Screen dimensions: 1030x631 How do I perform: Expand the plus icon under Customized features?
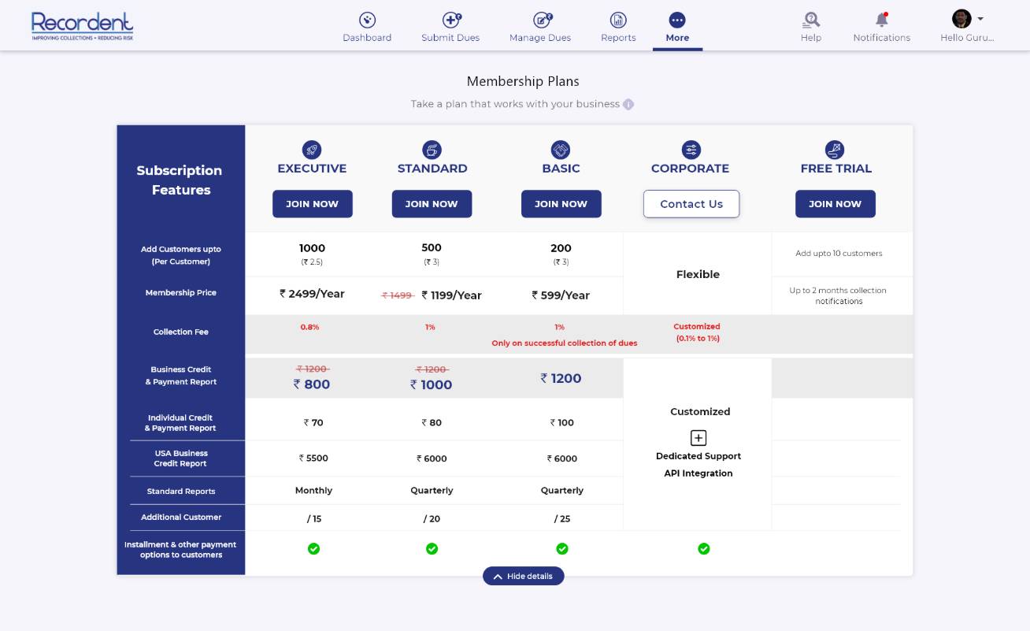[x=698, y=437]
